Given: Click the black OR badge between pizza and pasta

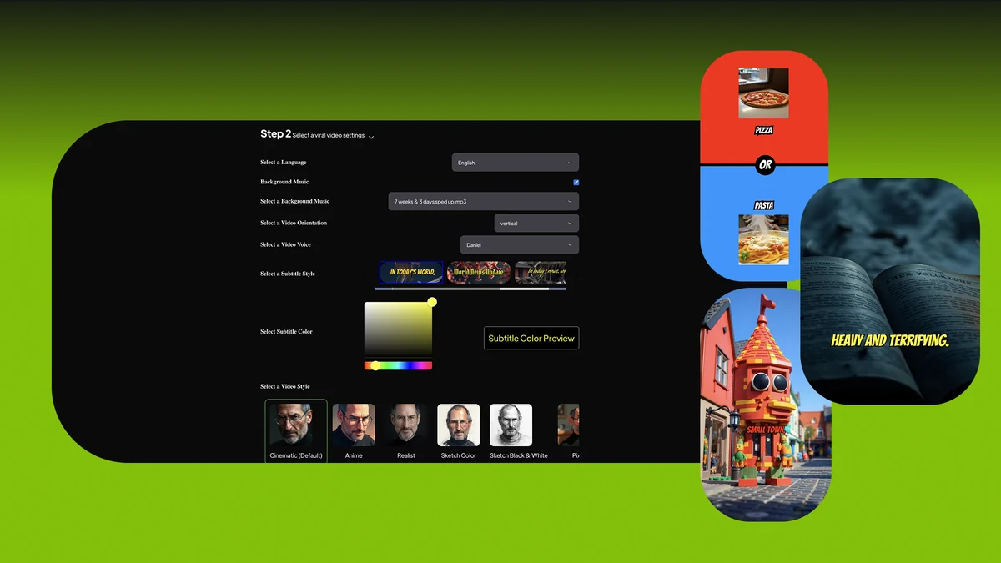Looking at the screenshot, I should (765, 165).
